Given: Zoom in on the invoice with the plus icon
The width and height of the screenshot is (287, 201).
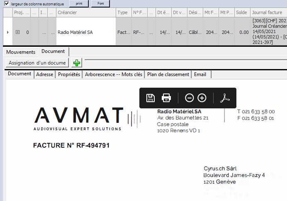Looking at the screenshot, I should pyautogui.click(x=202, y=98).
